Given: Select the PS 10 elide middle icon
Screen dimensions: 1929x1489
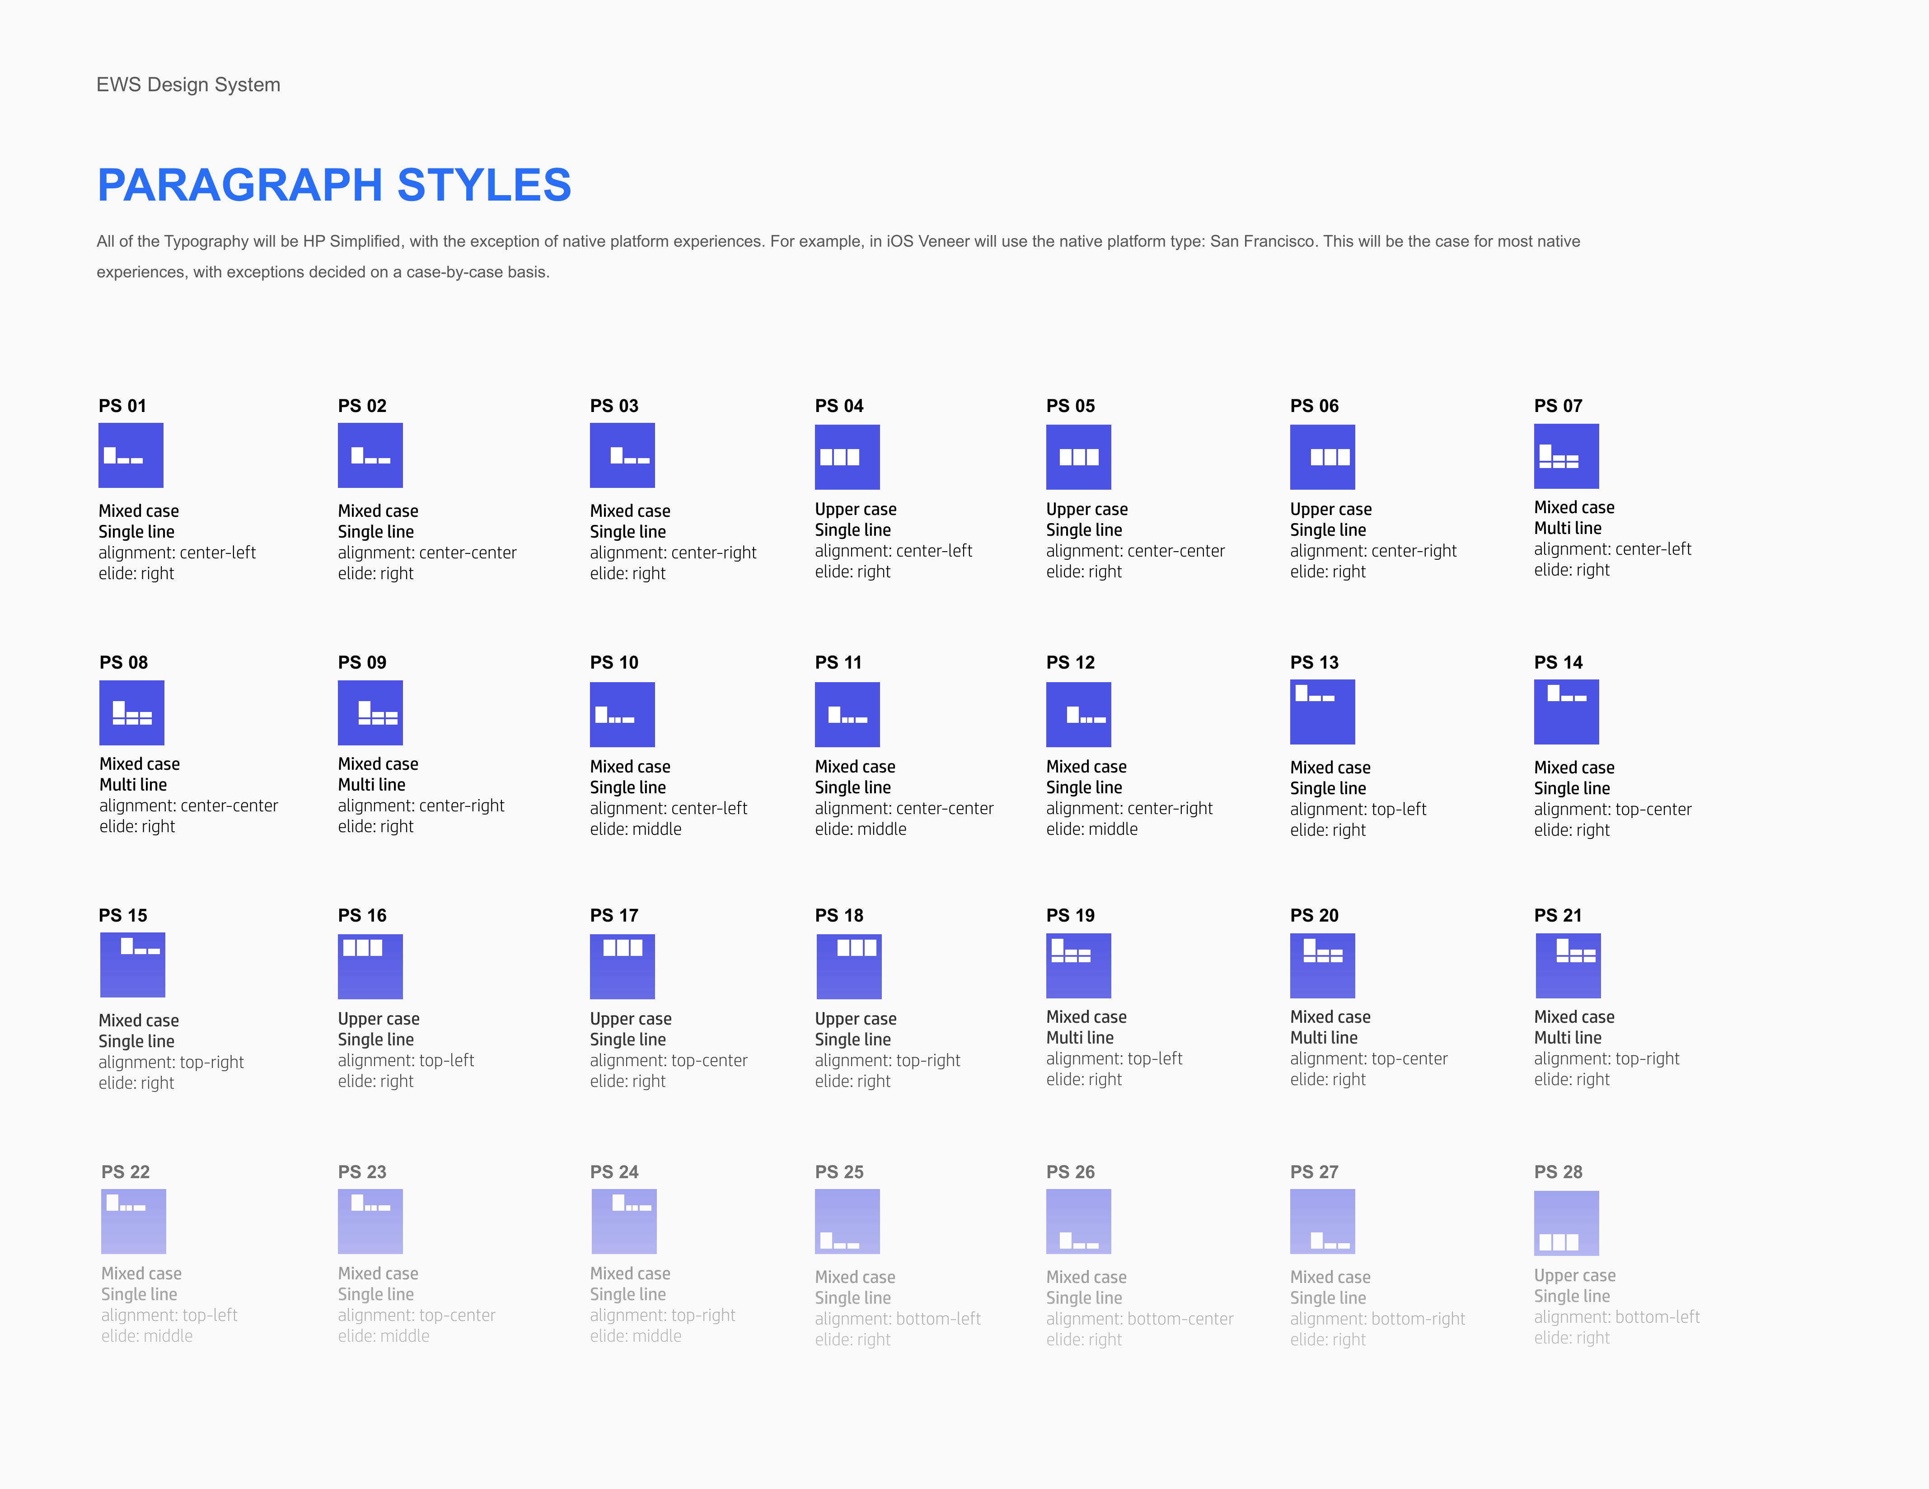Looking at the screenshot, I should [623, 715].
